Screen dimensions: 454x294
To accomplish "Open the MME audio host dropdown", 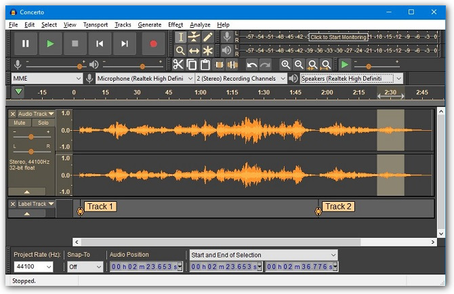I will [47, 79].
